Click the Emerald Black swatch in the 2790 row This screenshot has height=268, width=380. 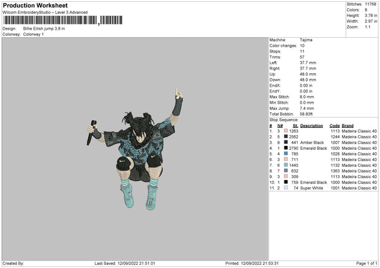tap(286, 148)
